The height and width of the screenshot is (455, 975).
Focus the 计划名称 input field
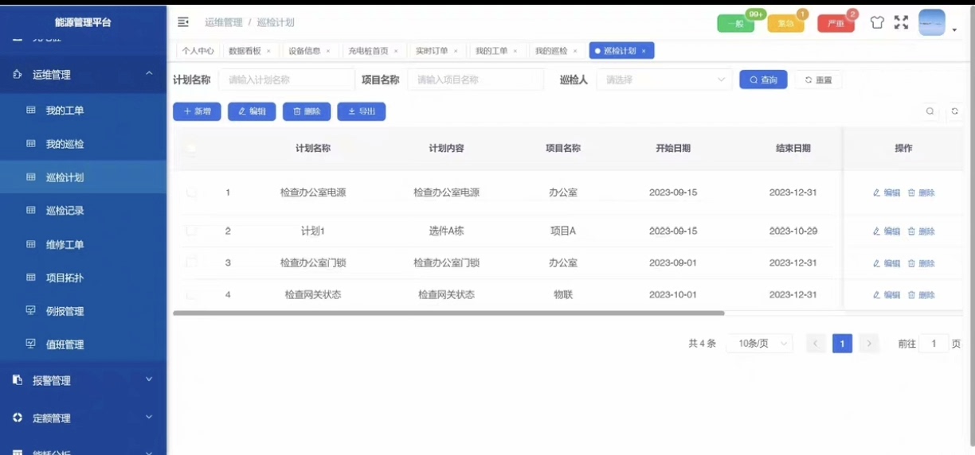click(x=286, y=80)
